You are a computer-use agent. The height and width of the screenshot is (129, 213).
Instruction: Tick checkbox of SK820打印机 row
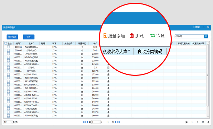(x=8, y=108)
